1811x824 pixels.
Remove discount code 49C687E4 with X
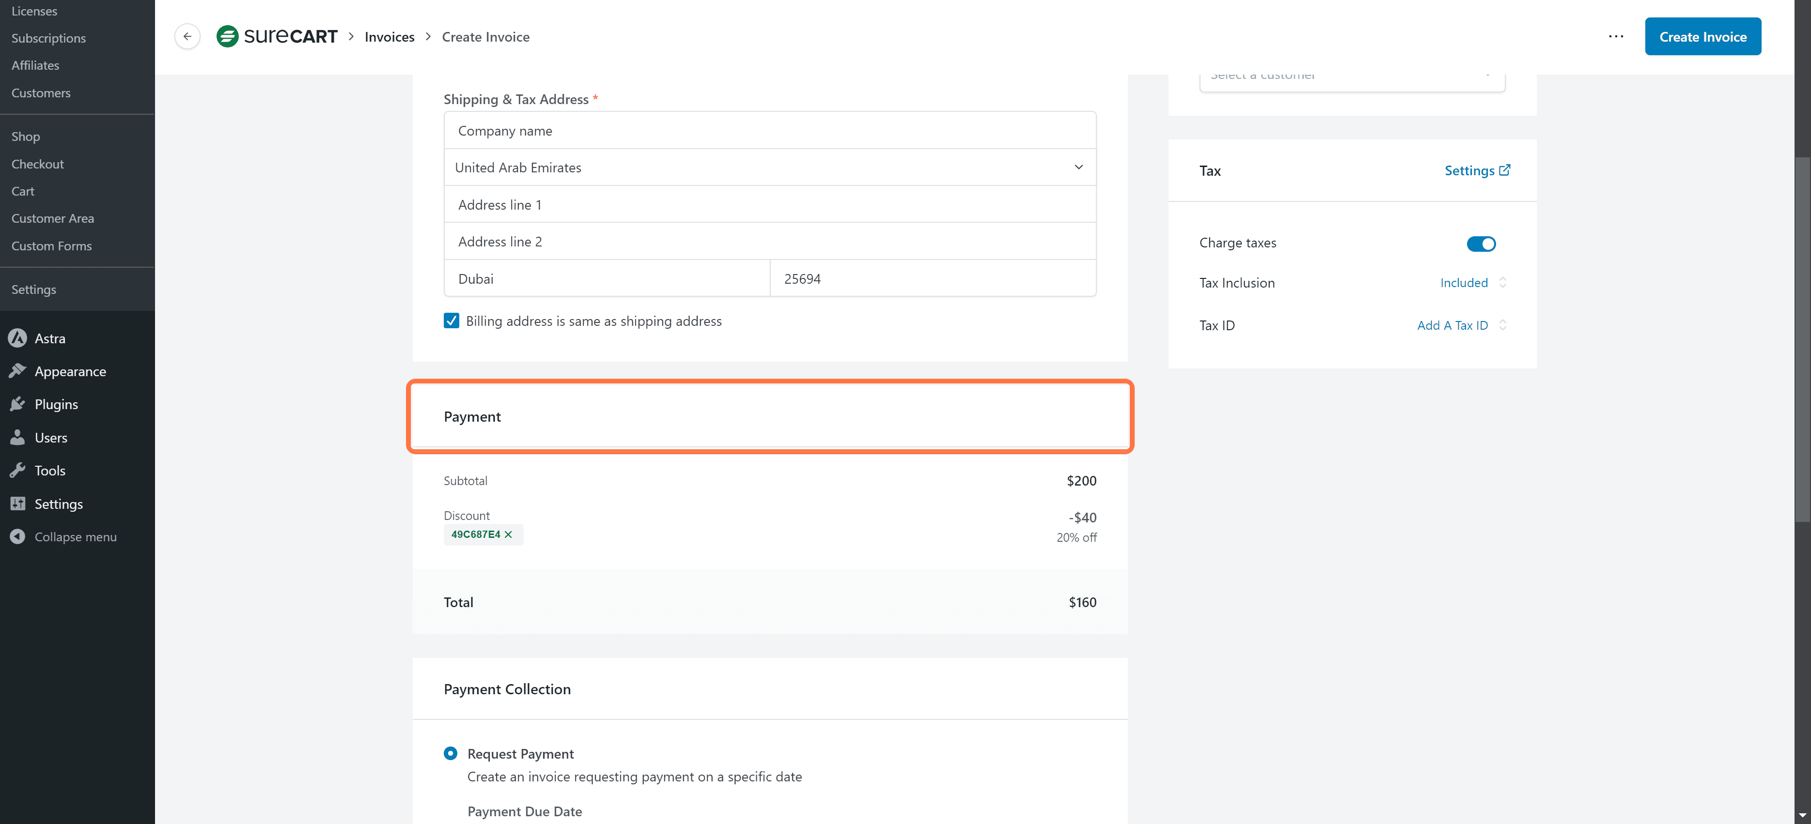[508, 534]
